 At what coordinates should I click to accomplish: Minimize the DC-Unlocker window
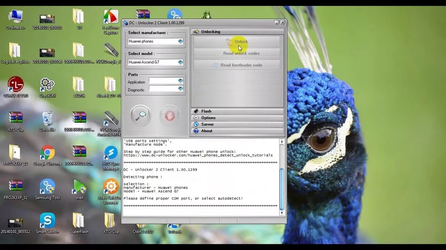pyautogui.click(x=276, y=23)
